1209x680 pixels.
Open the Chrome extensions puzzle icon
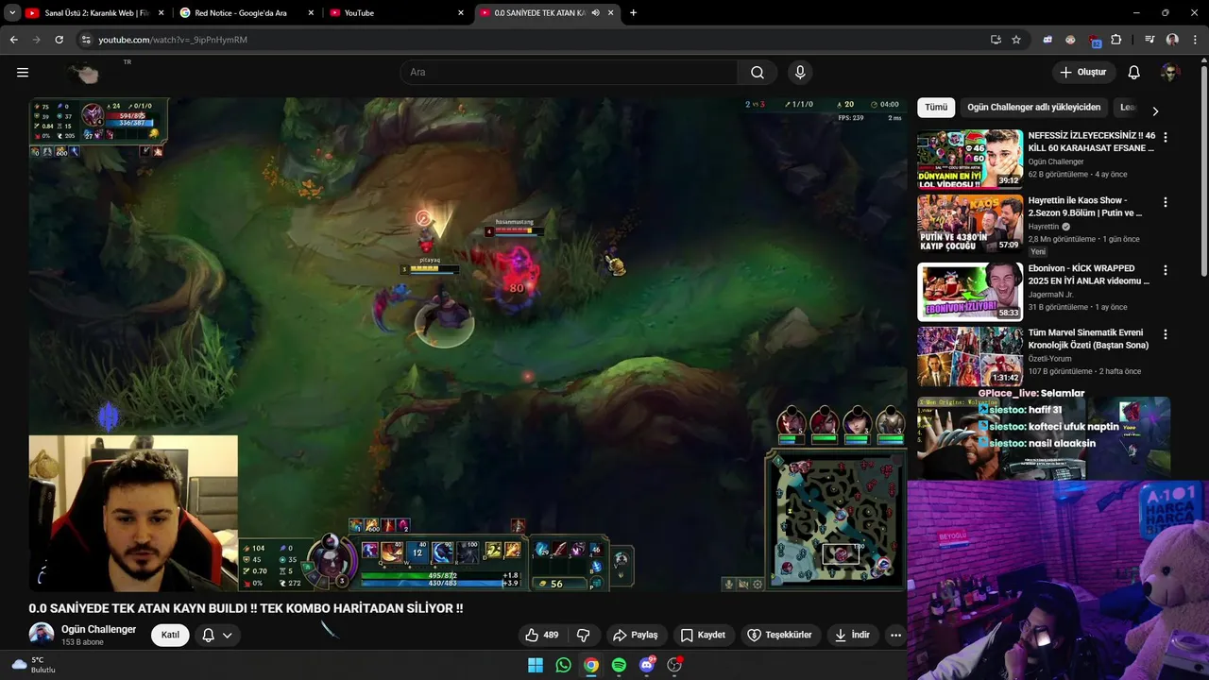point(1116,40)
